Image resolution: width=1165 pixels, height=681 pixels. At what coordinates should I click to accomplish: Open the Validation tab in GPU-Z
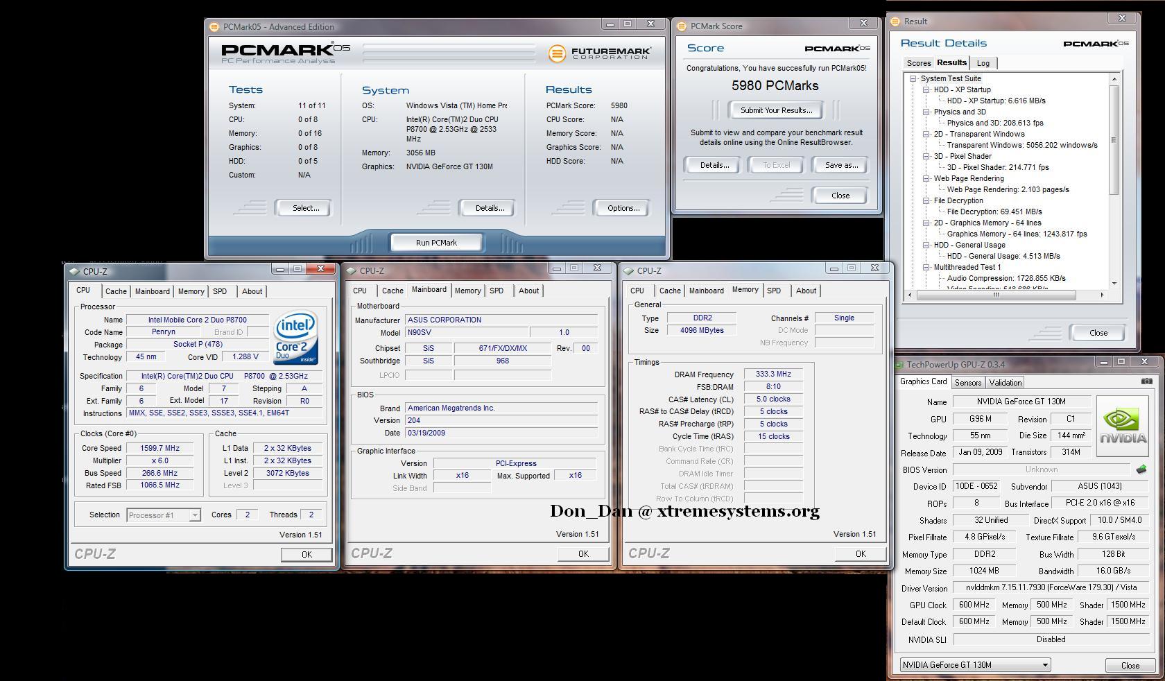(1005, 383)
